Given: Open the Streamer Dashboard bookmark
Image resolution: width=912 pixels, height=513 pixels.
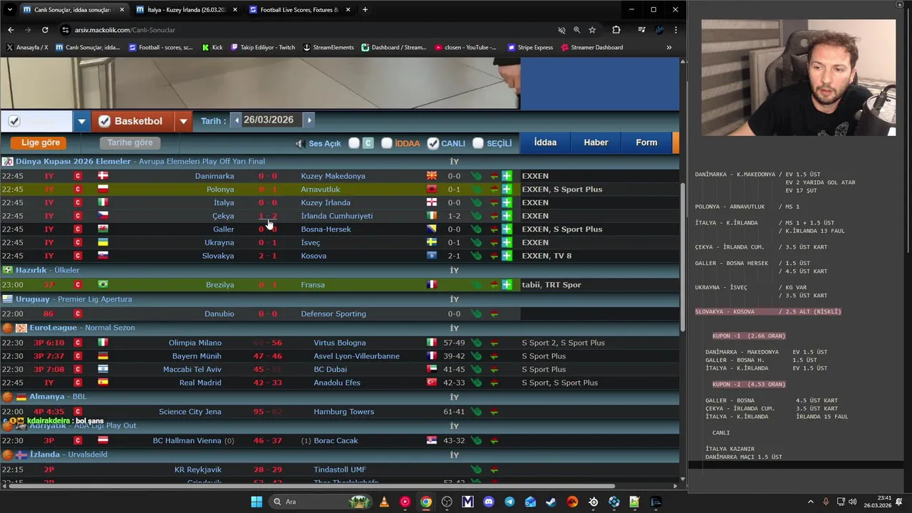Looking at the screenshot, I should click(x=591, y=48).
